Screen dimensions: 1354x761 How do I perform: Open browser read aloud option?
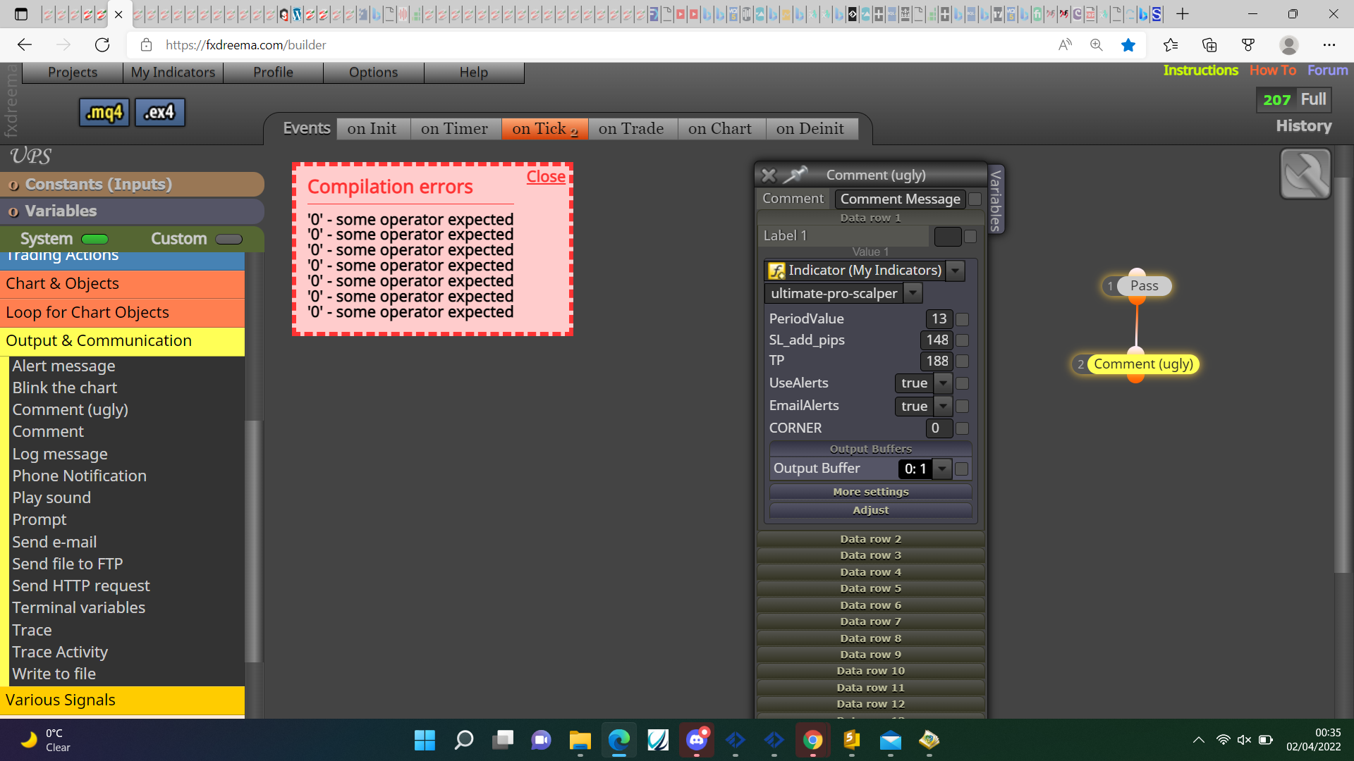1065,45
